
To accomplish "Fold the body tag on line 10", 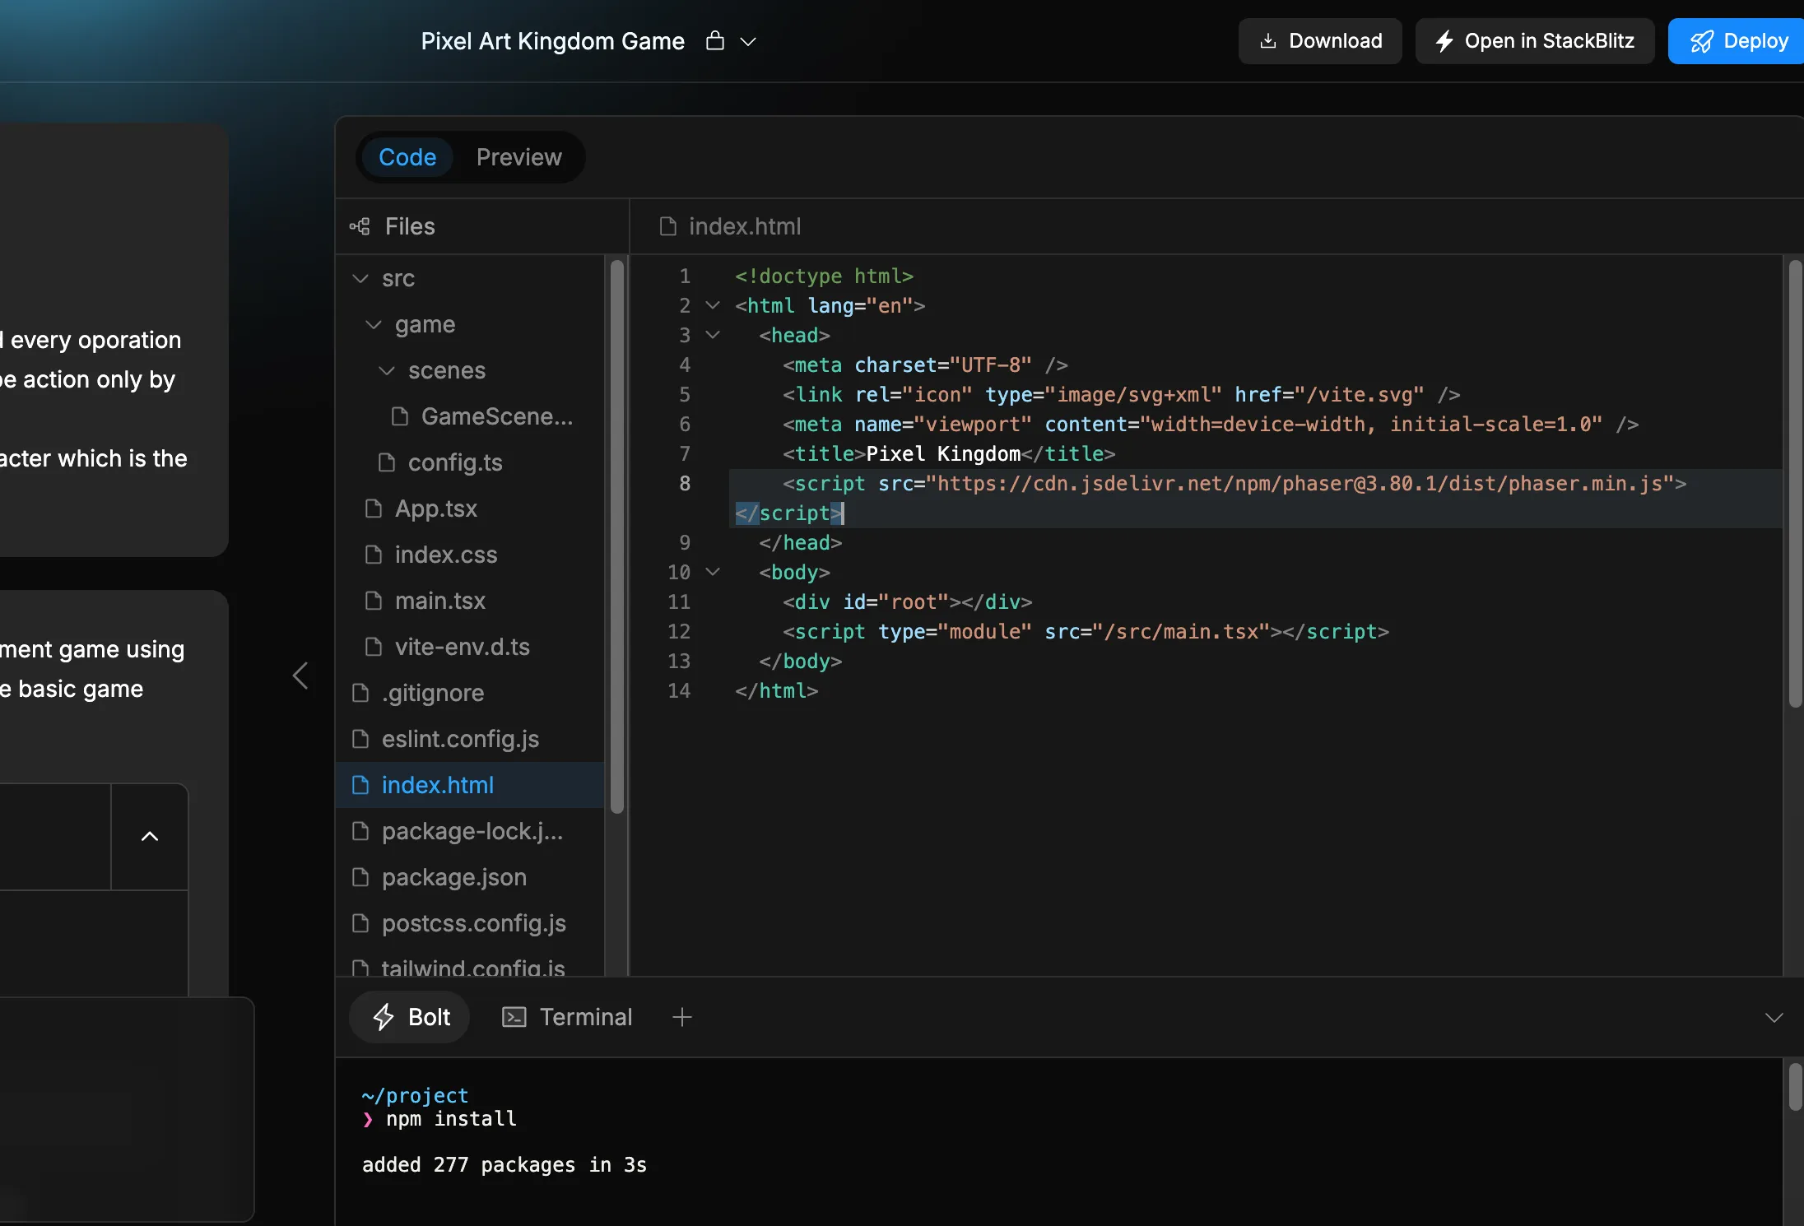I will coord(713,572).
